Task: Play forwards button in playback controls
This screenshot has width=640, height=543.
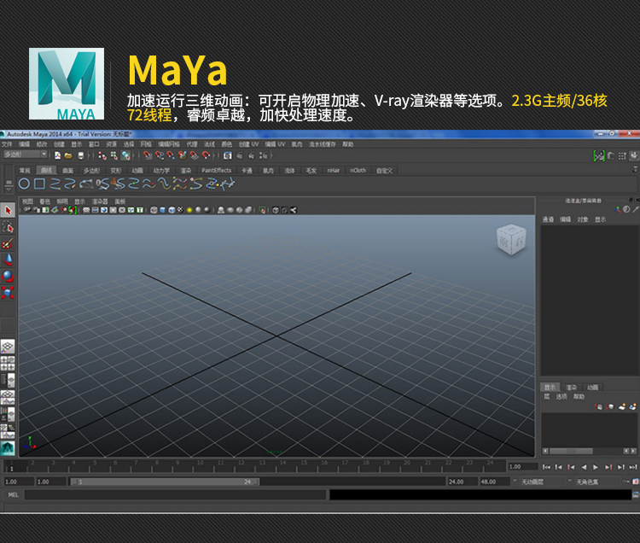Action: 596,467
